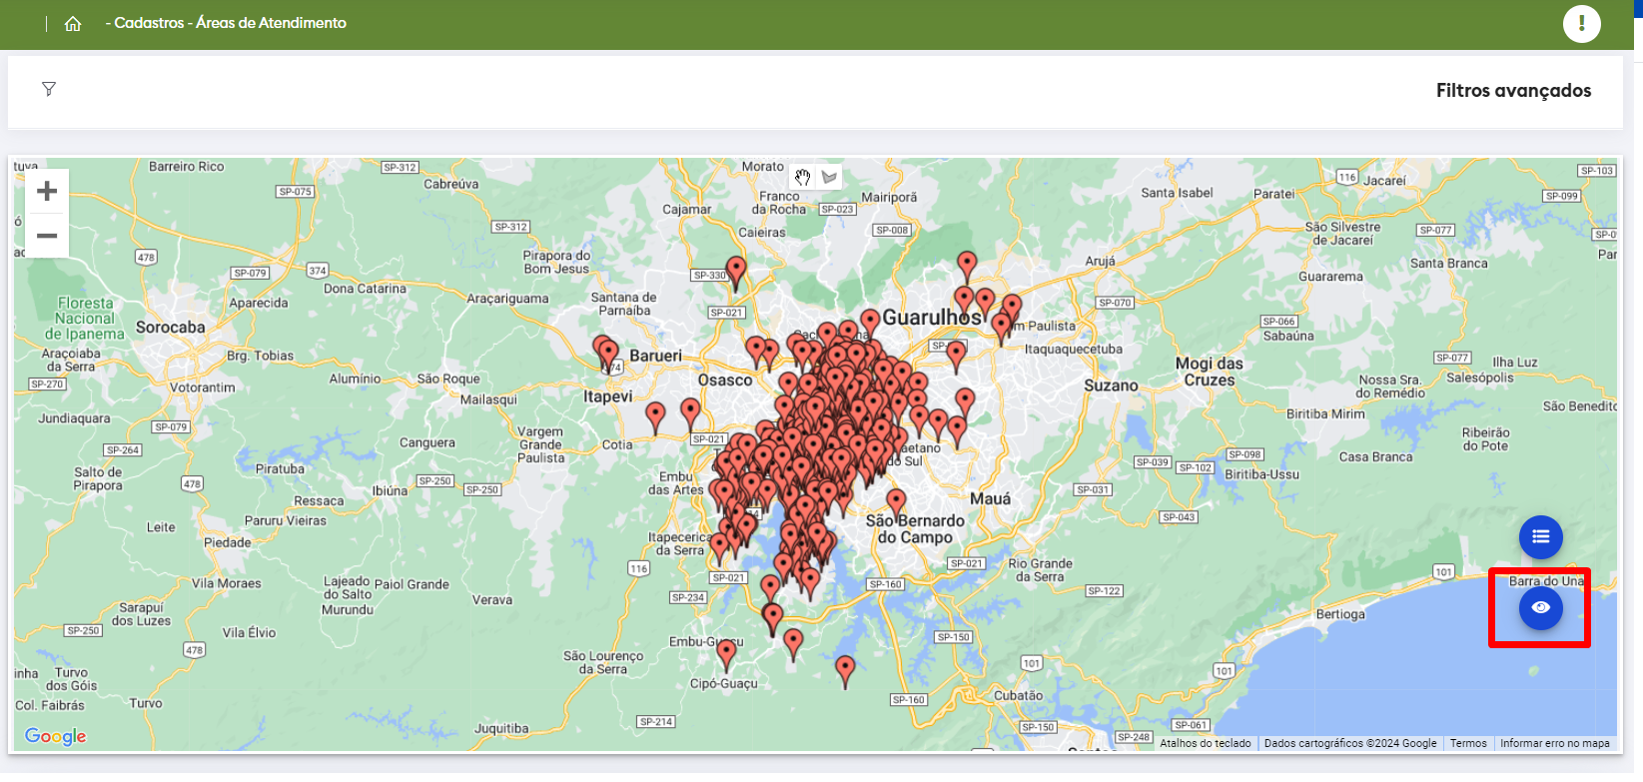Select the polygon drawing tool
This screenshot has height=782, width=1643.
point(829,177)
